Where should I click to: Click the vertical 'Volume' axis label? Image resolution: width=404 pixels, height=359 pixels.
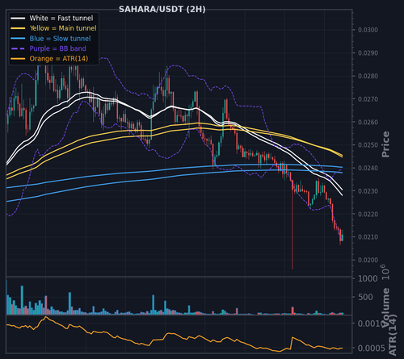385,307
